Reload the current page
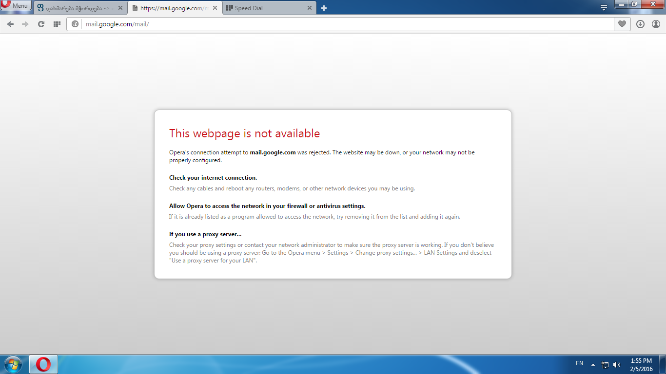This screenshot has height=374, width=666. [x=41, y=24]
